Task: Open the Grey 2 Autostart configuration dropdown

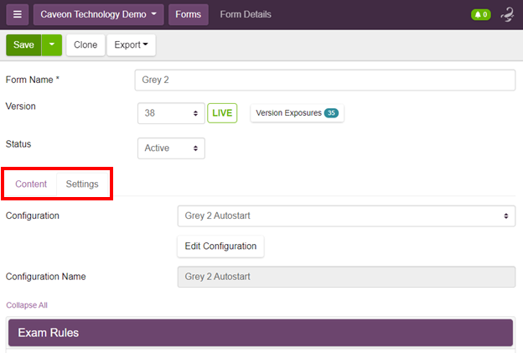Action: [346, 215]
